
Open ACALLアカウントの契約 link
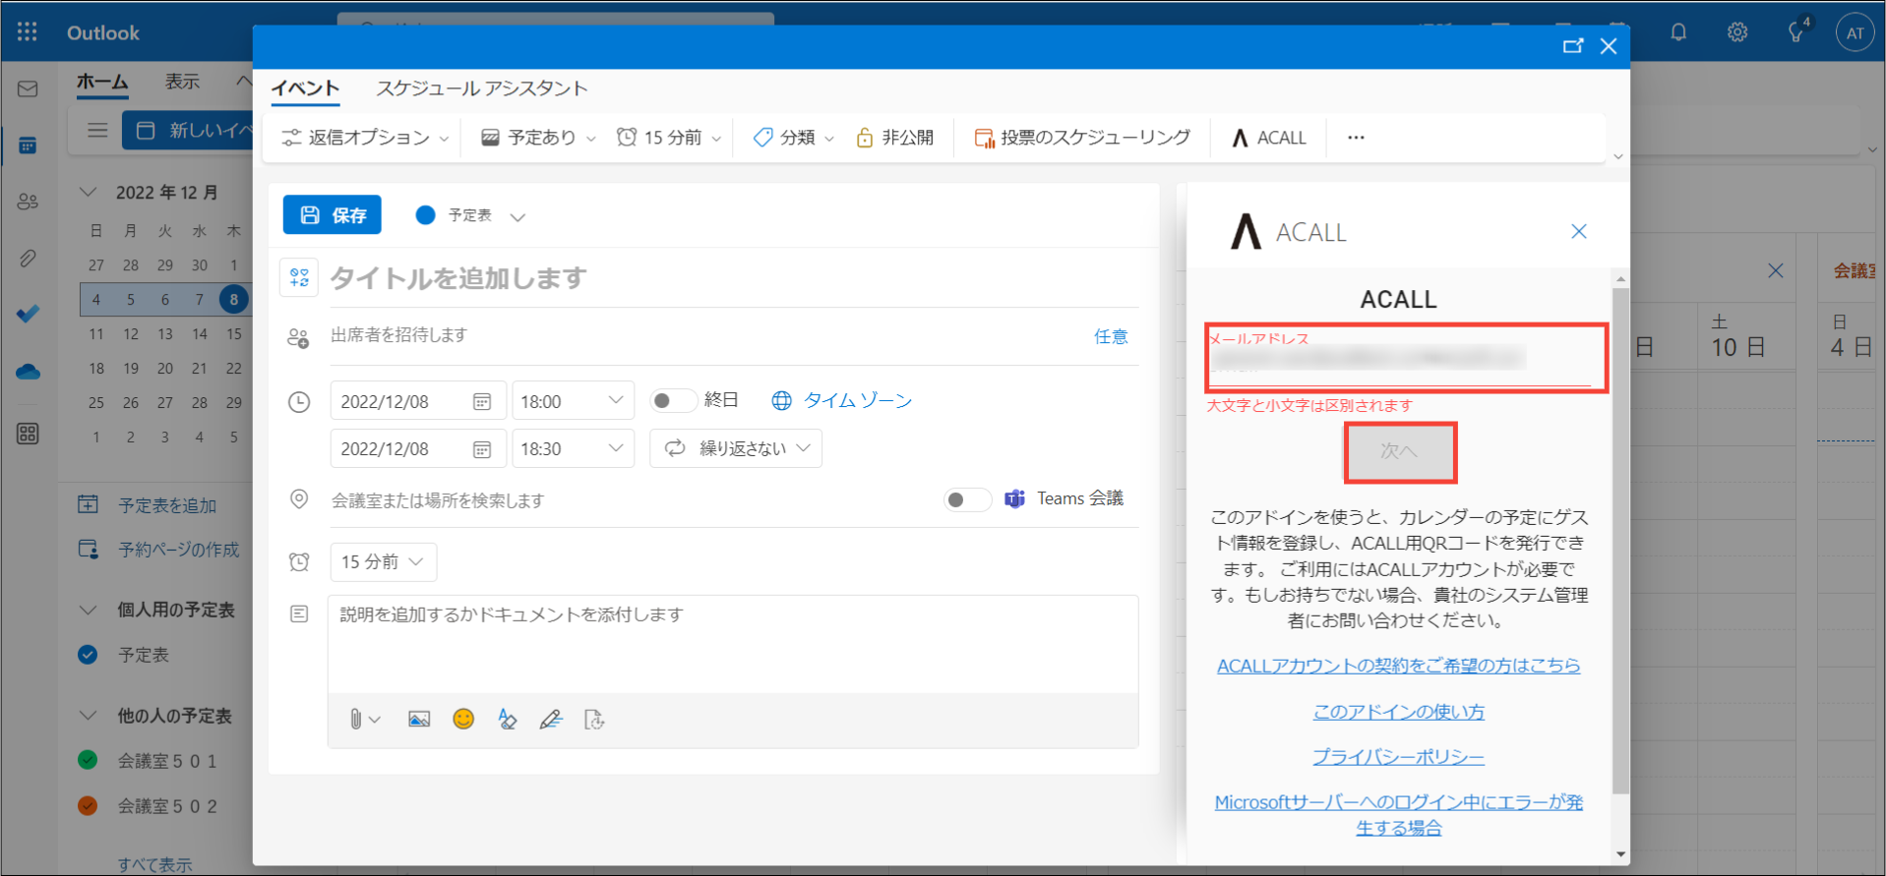pyautogui.click(x=1399, y=666)
